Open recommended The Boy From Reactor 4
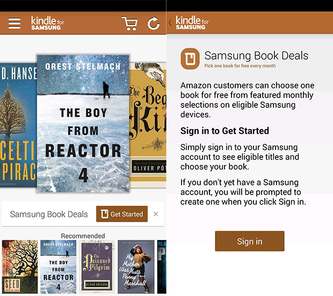This screenshot has height=296, width=333. 59,267
